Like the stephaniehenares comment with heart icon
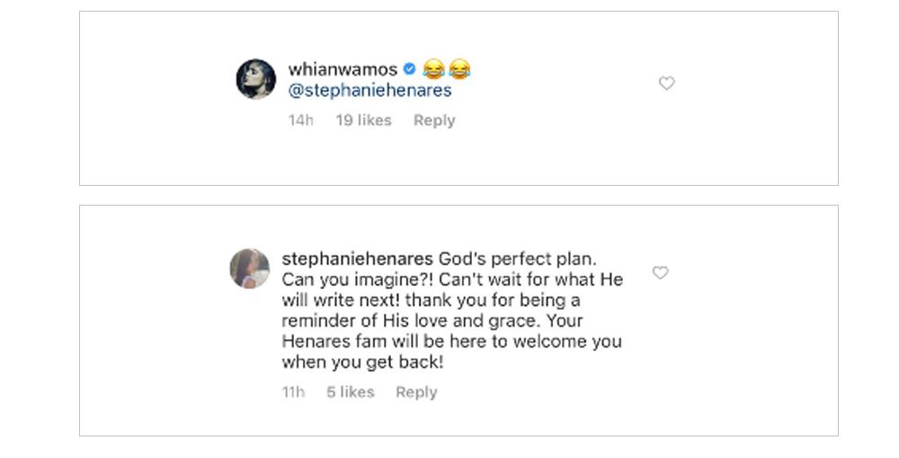This screenshot has height=458, width=899. coord(660,273)
